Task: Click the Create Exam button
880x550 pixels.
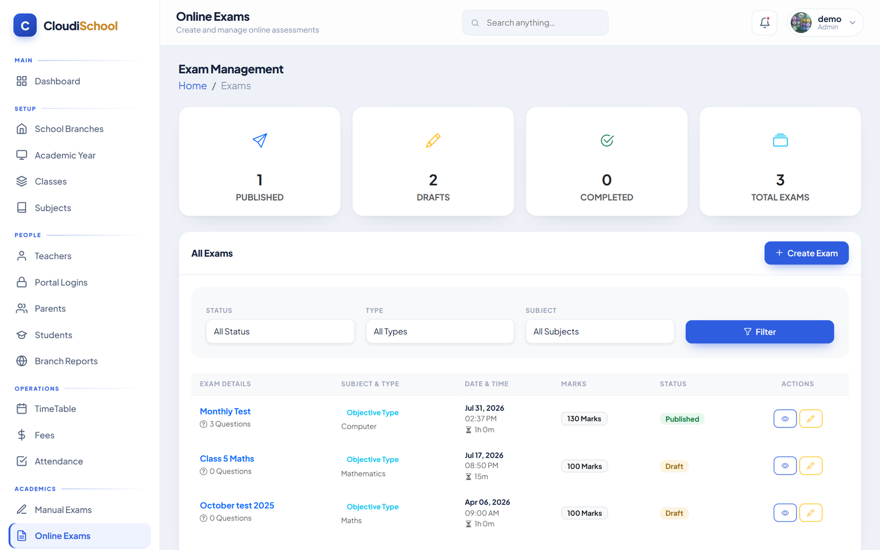Action: click(806, 253)
